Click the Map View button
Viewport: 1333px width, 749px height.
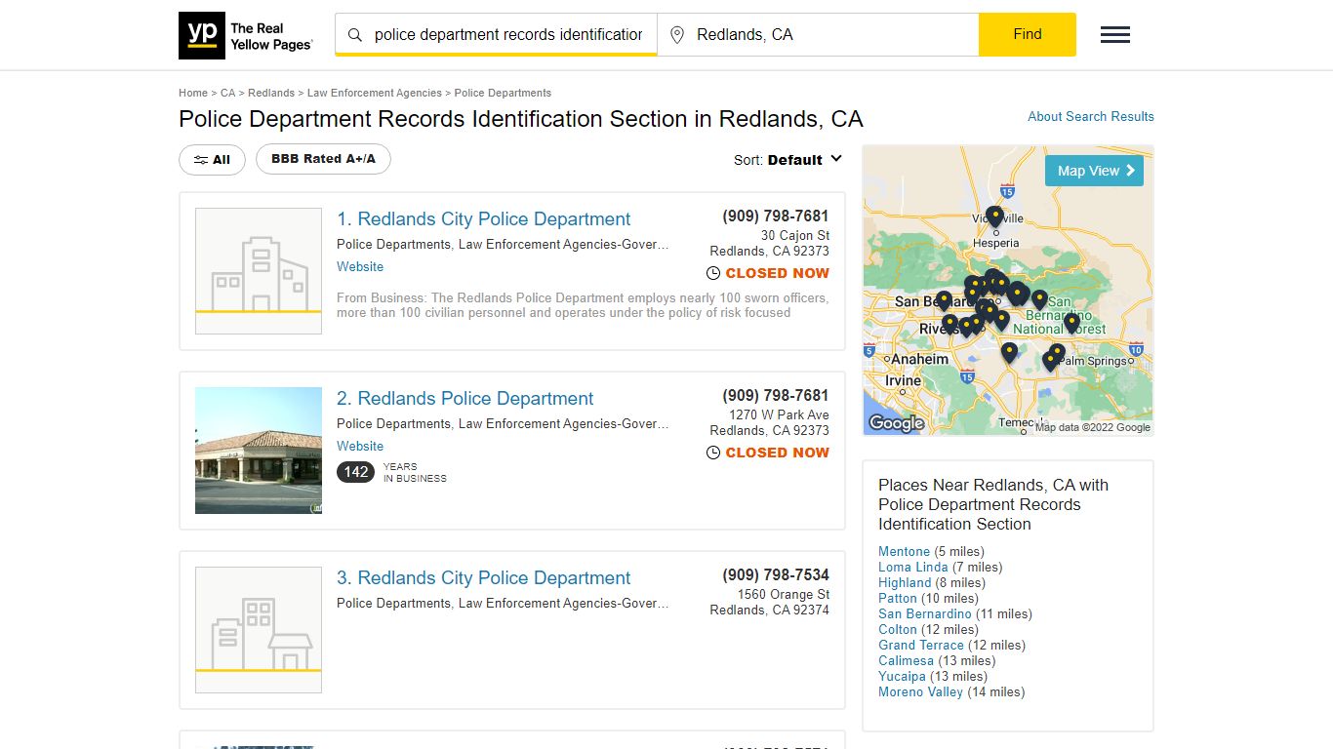1094,171
